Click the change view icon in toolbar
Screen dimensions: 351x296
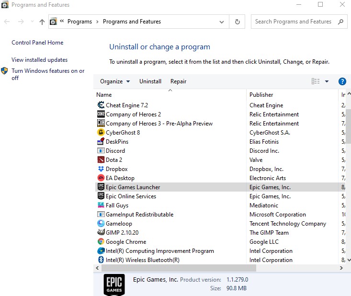[316, 81]
